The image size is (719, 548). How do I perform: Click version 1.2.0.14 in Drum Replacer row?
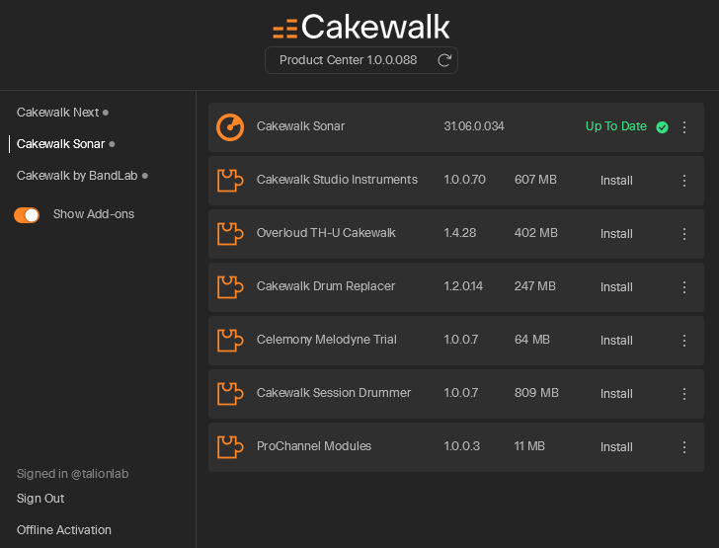coord(463,286)
